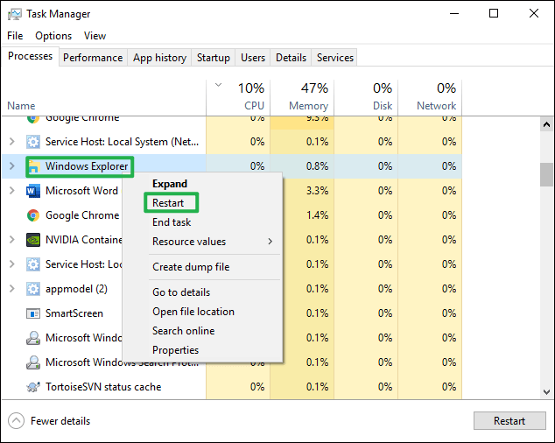Click the scrollbar down arrow
Viewport: 555px width, 443px height.
[x=546, y=392]
